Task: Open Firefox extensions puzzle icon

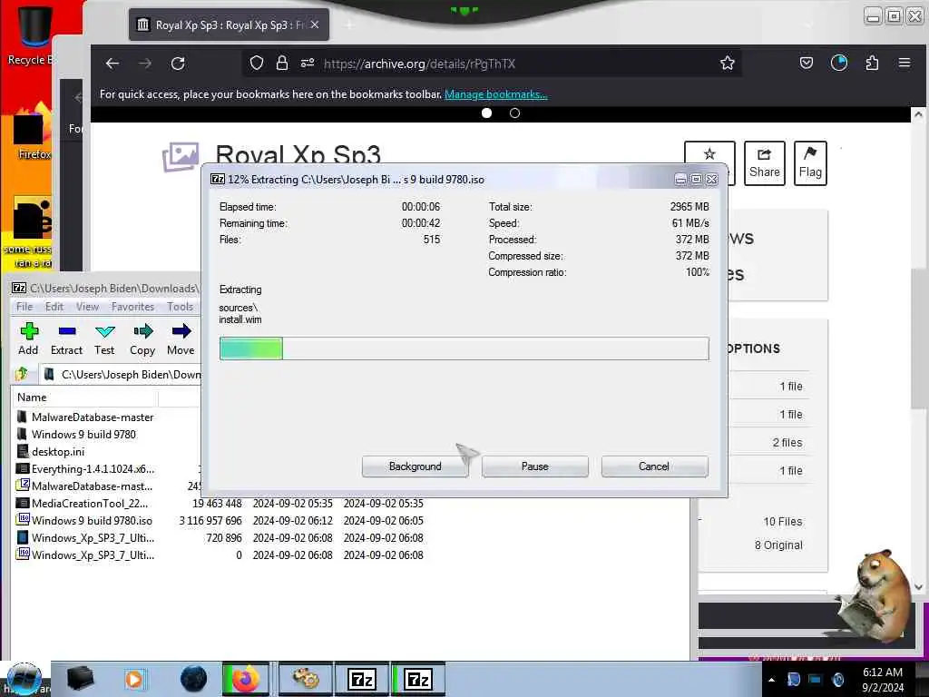Action: click(x=872, y=63)
